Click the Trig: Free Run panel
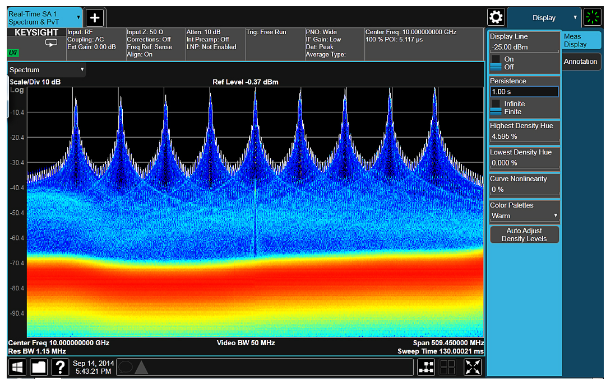Image resolution: width=606 pixels, height=381 pixels. [275, 44]
